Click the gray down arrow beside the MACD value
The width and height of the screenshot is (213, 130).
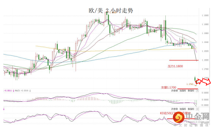30,91
